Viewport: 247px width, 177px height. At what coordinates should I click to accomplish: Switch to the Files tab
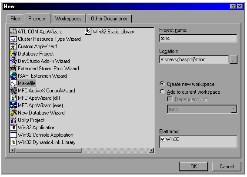pos(15,19)
